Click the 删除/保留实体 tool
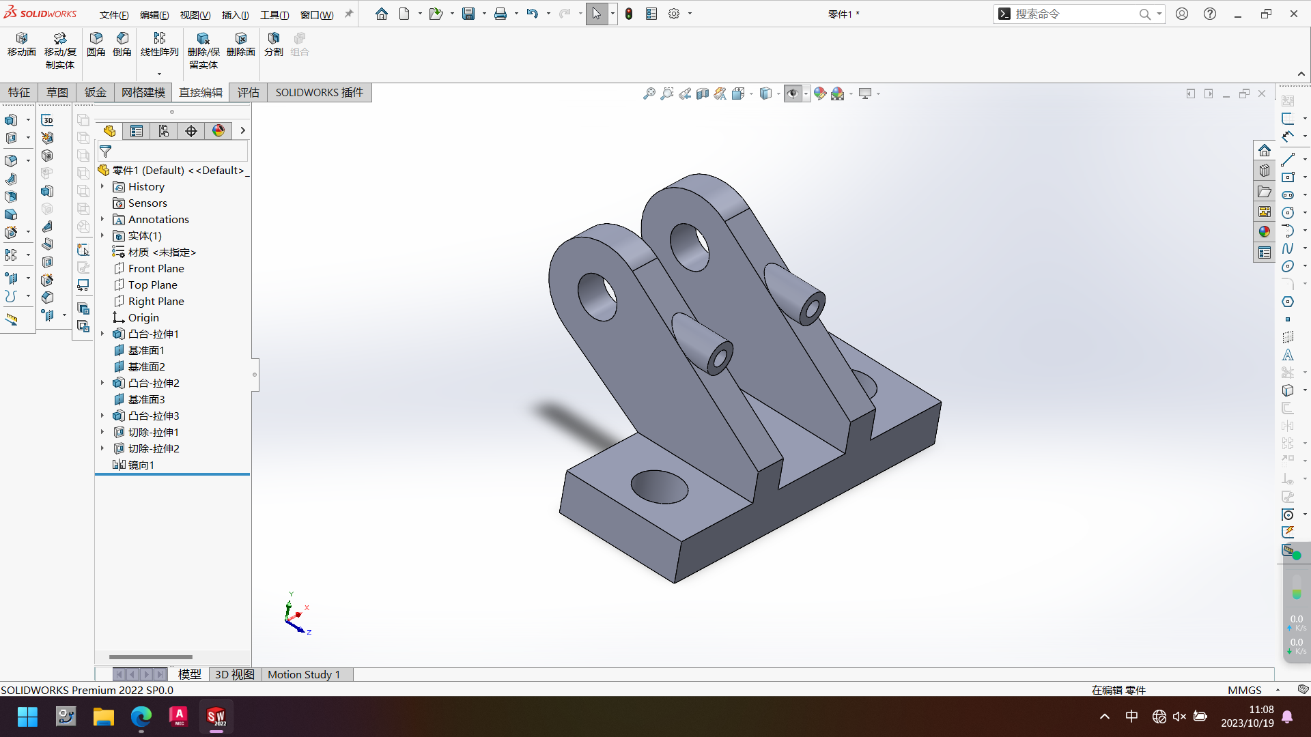Viewport: 1311px width, 737px height. pos(203,50)
